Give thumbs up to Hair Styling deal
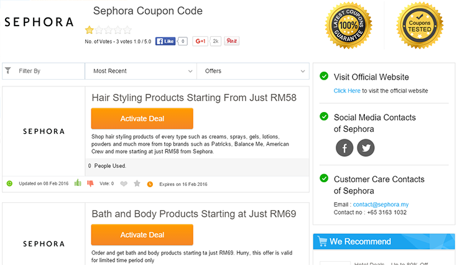Image resolution: width=457 pixels, height=265 pixels. tap(78, 183)
